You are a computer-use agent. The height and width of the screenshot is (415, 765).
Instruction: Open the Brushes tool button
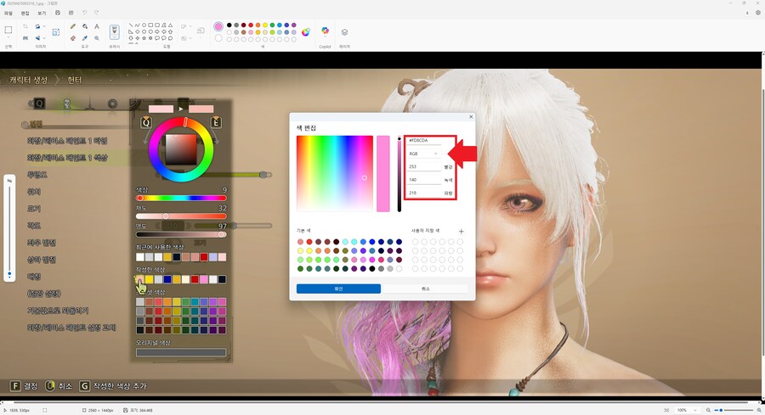coord(114,32)
